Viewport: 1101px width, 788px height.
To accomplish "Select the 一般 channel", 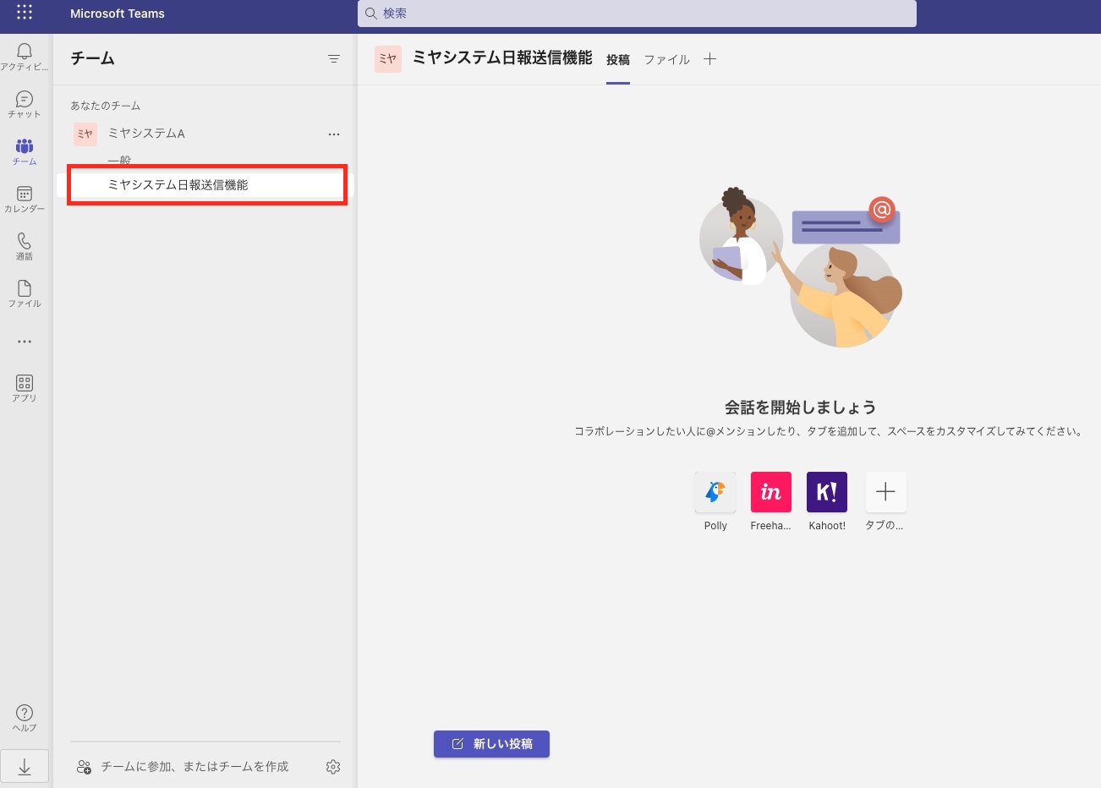I will tap(119, 161).
